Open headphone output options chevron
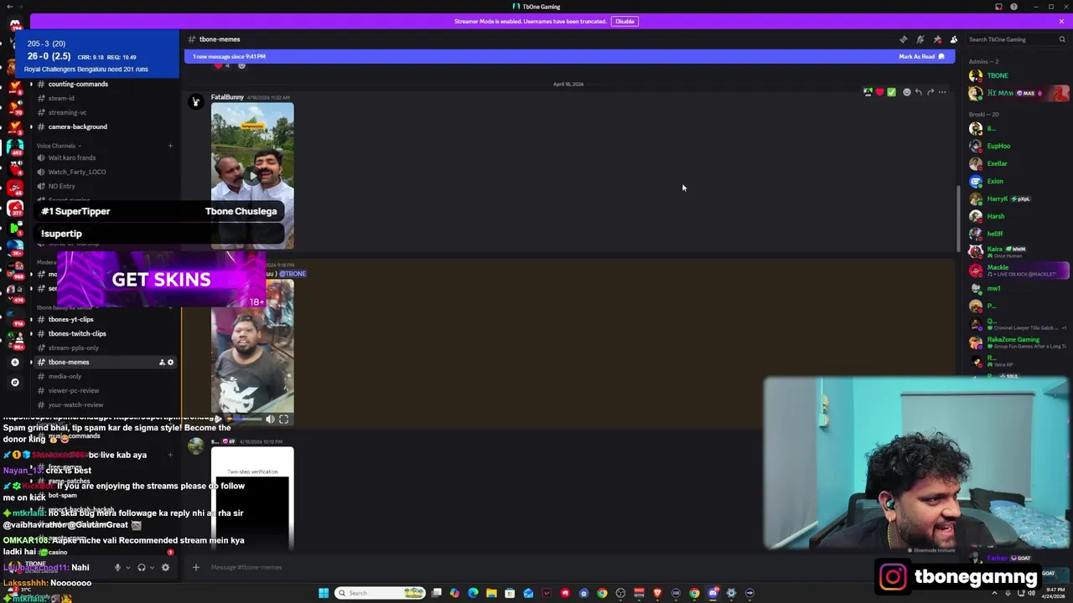Image resolution: width=1073 pixels, height=603 pixels. pyautogui.click(x=152, y=567)
